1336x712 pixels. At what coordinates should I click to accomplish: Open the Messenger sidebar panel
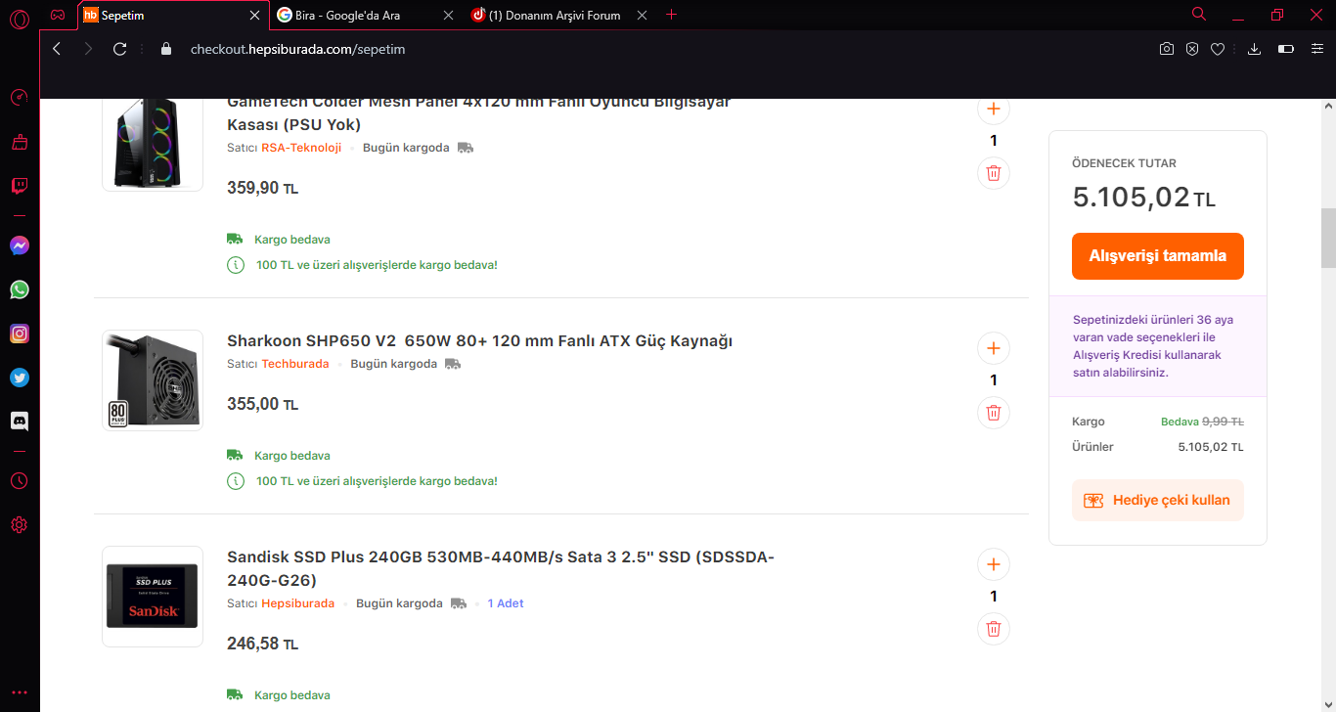[x=19, y=246]
